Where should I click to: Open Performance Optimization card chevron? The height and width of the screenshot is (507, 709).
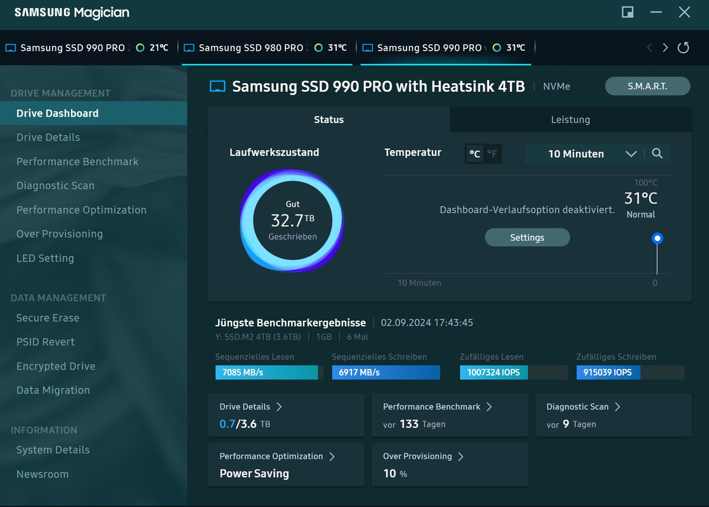tap(332, 456)
